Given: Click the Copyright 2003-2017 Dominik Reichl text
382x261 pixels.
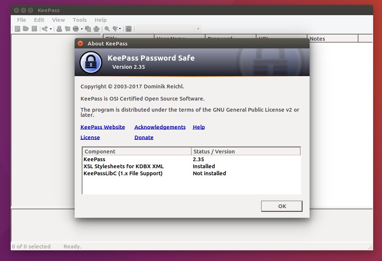Looking at the screenshot, I should pyautogui.click(x=132, y=87).
